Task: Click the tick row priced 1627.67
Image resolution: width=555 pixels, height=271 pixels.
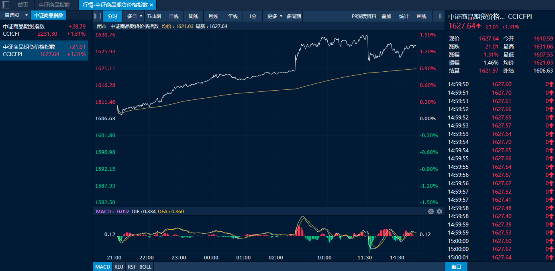Action: click(500, 175)
